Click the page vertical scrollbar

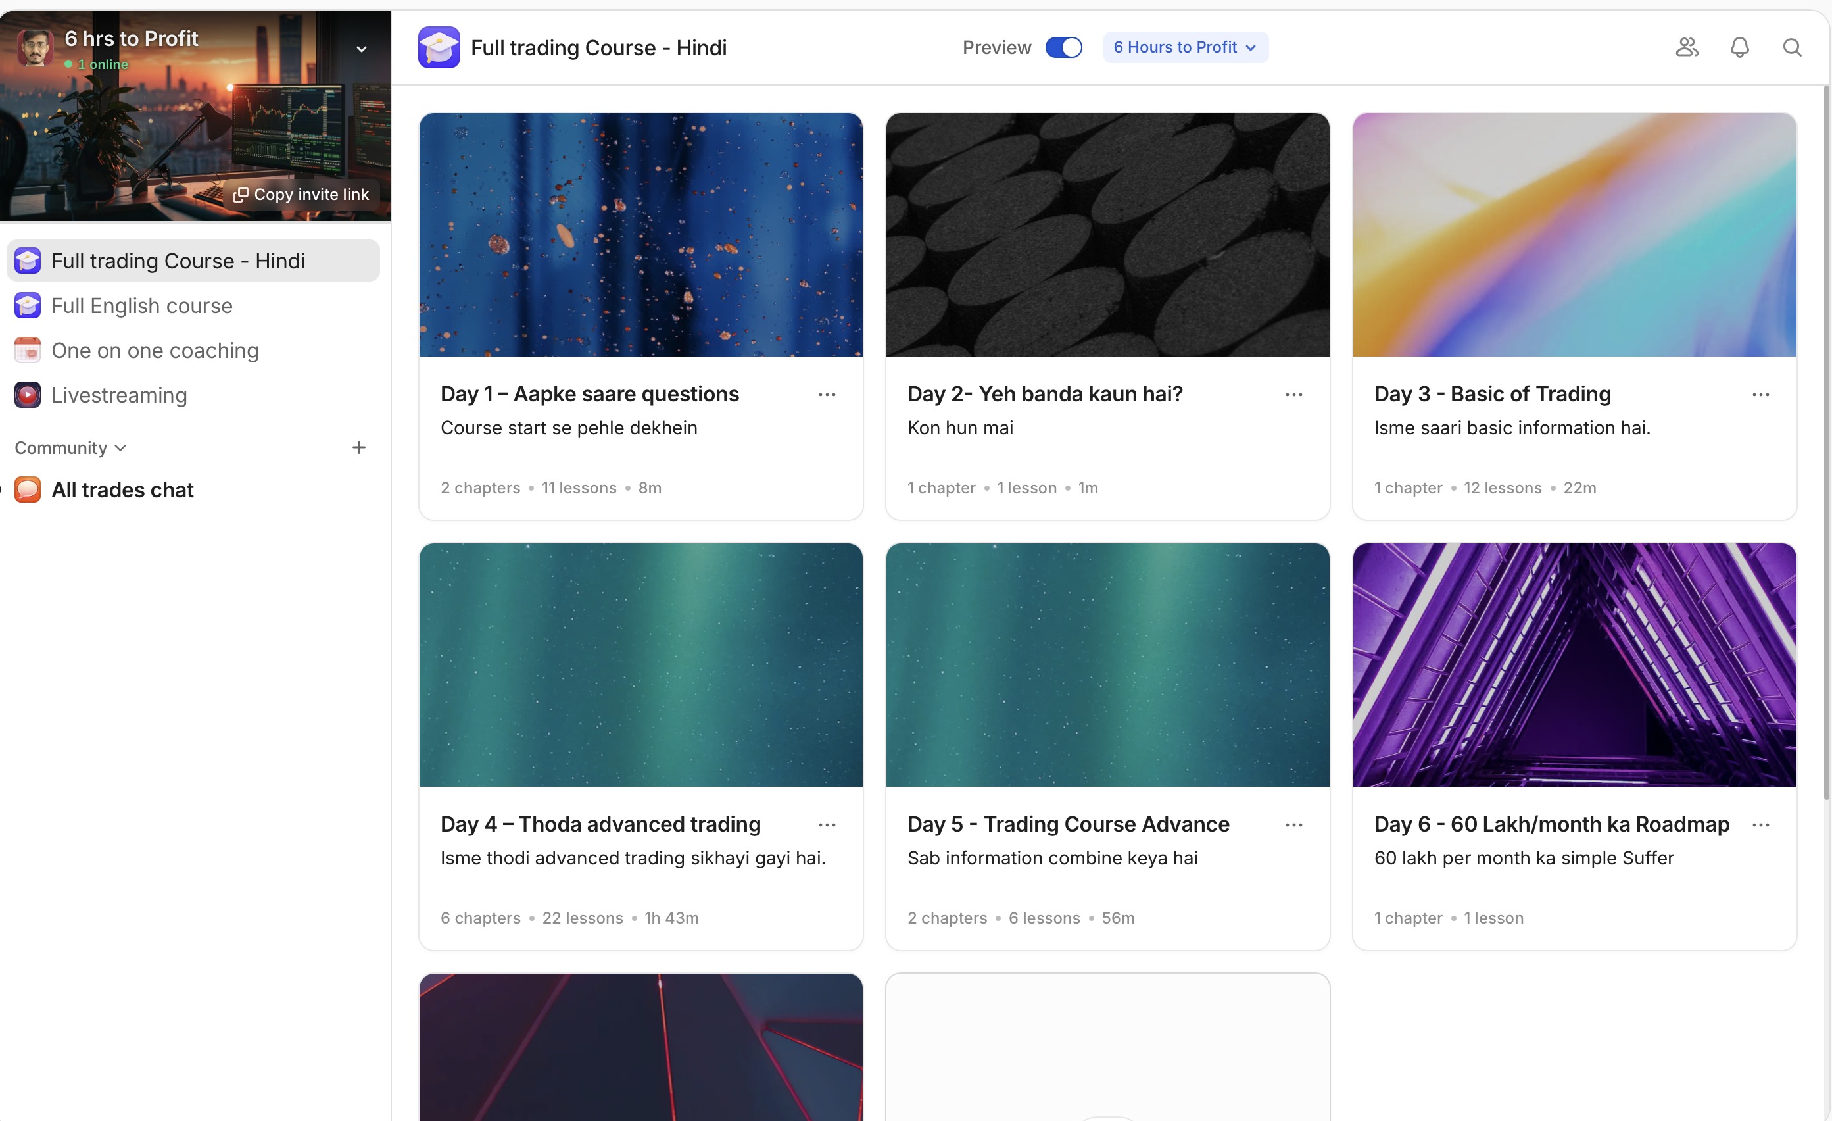click(x=1825, y=443)
